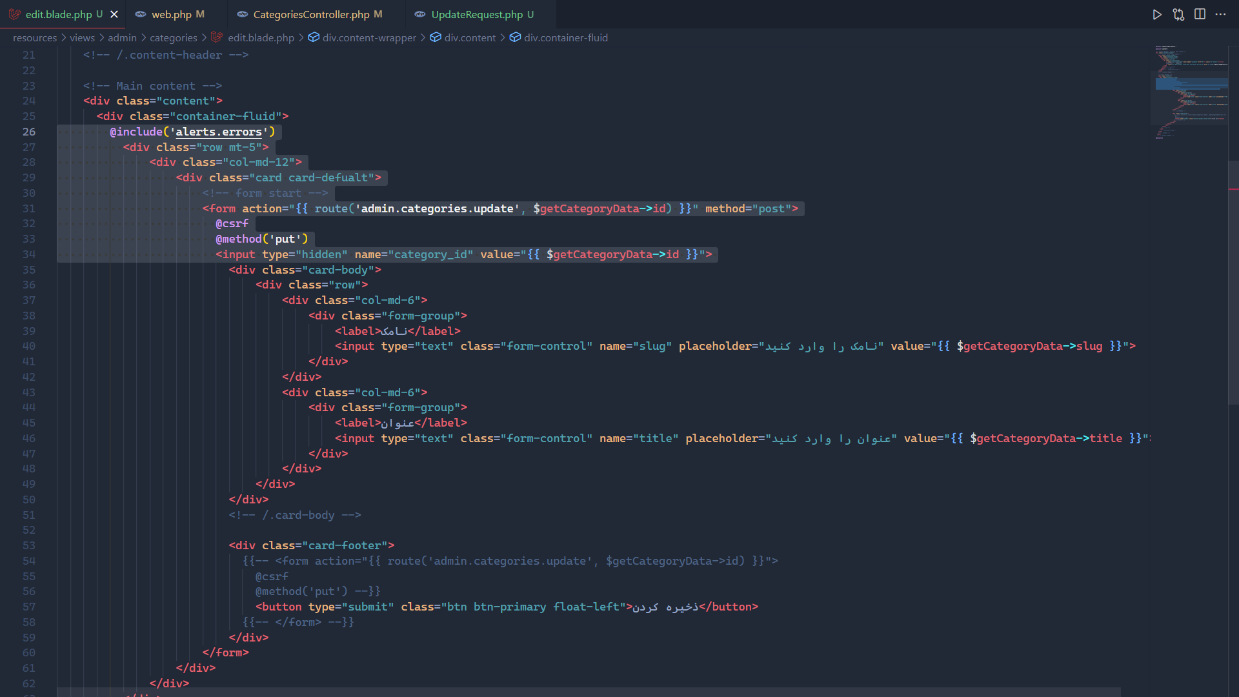Image resolution: width=1239 pixels, height=697 pixels.
Task: Click $getCategoryData->slug value on line 40
Action: click(1030, 346)
